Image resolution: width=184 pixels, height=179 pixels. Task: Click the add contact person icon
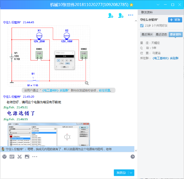point(110,15)
